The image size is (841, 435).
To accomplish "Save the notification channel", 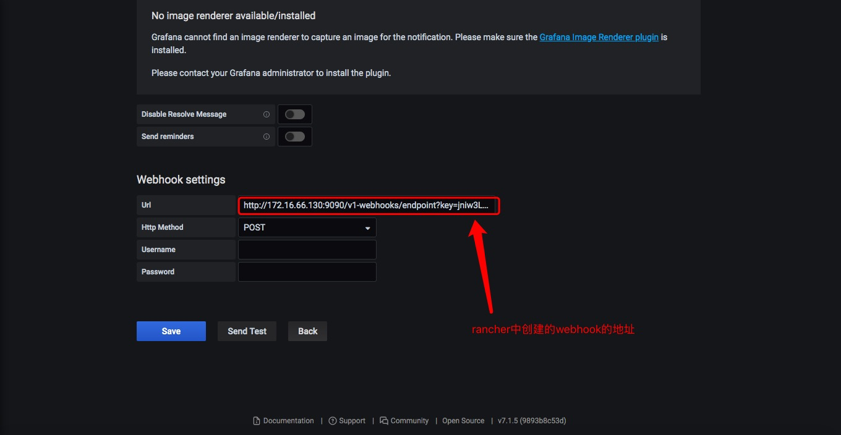I will (x=171, y=331).
